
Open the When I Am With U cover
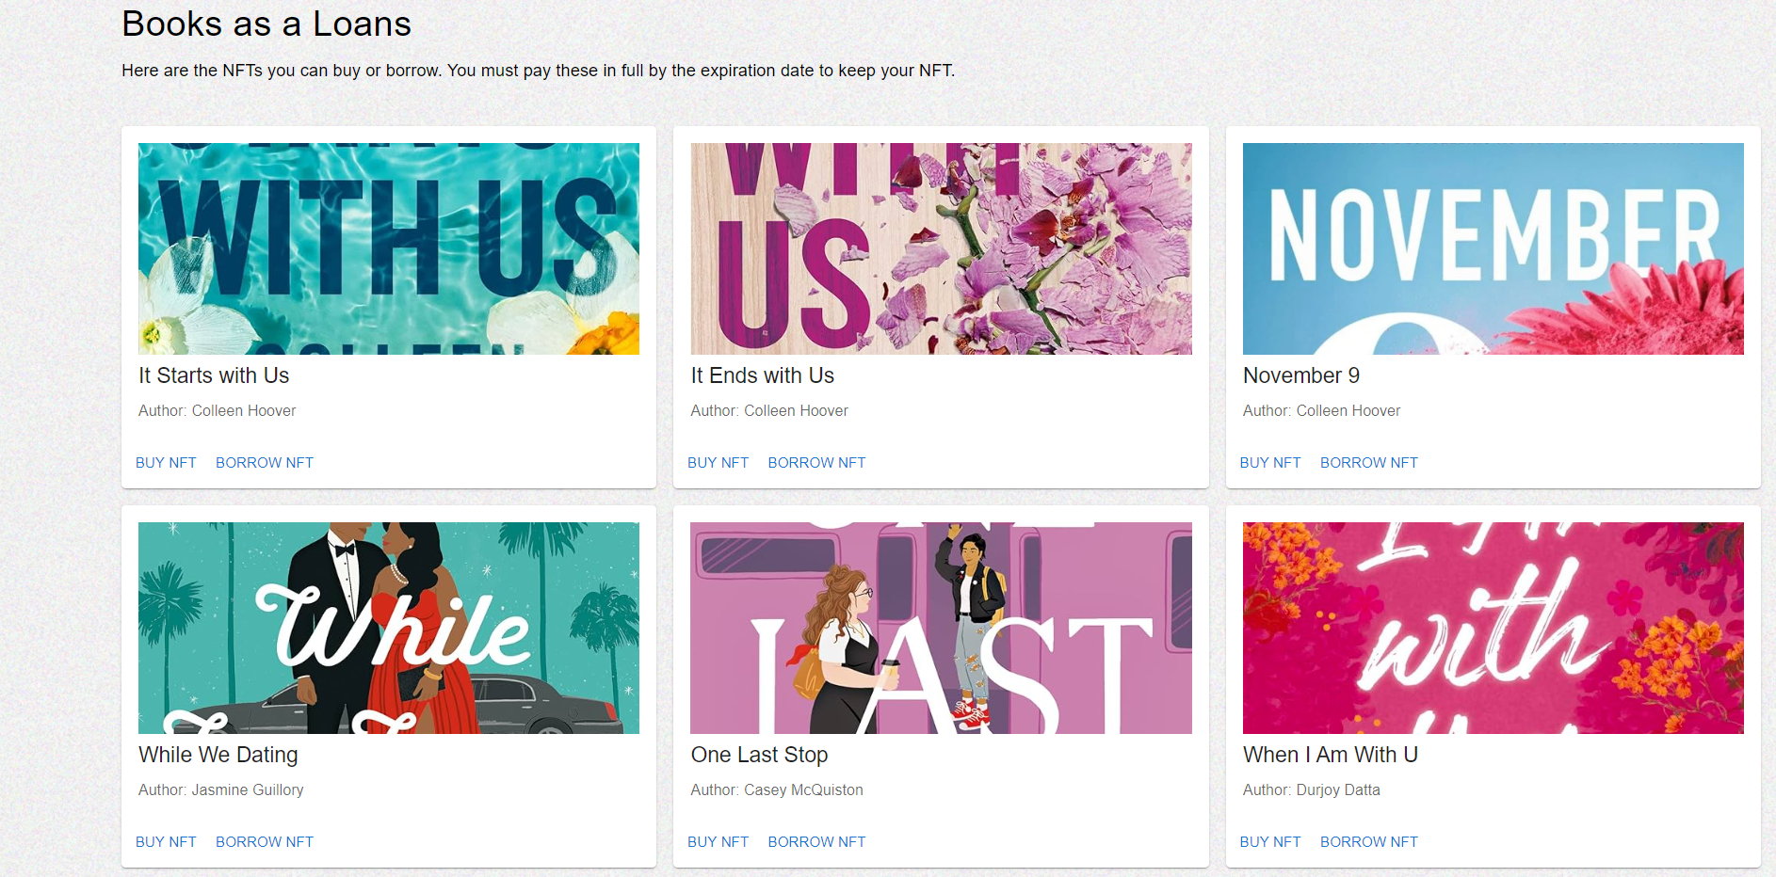tap(1493, 628)
